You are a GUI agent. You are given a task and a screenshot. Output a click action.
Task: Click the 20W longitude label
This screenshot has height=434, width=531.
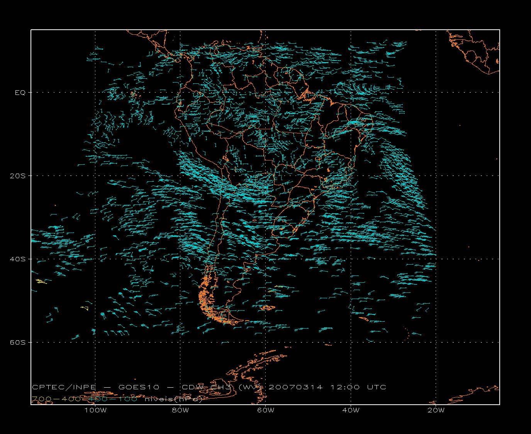[436, 410]
